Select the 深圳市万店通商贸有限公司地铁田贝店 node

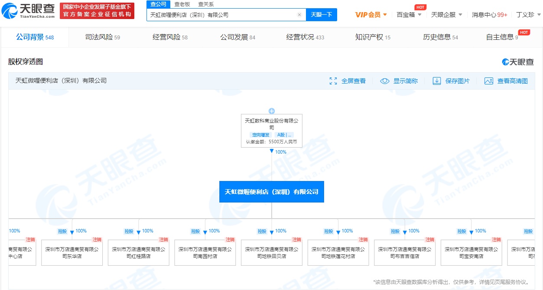pyautogui.click(x=272, y=253)
